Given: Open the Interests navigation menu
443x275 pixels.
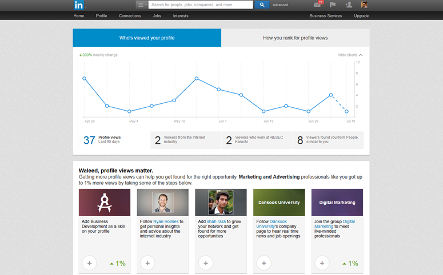Looking at the screenshot, I should 181,16.
